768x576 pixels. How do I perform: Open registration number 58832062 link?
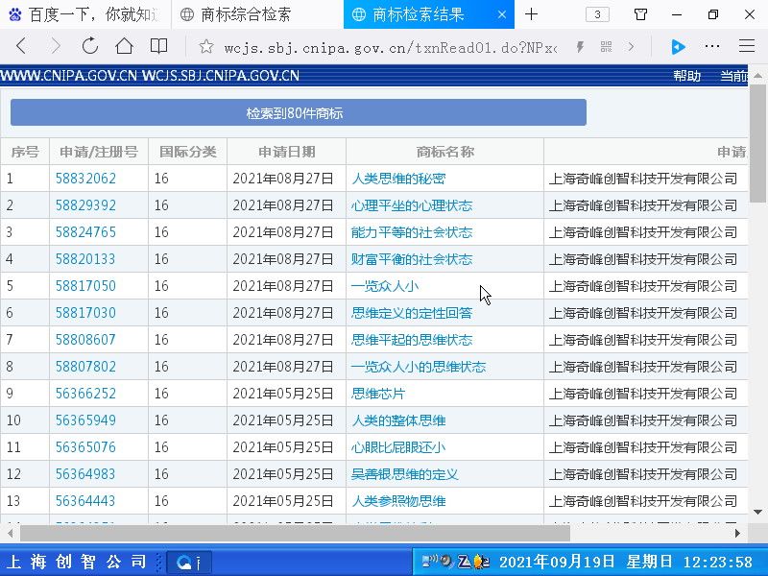(85, 179)
